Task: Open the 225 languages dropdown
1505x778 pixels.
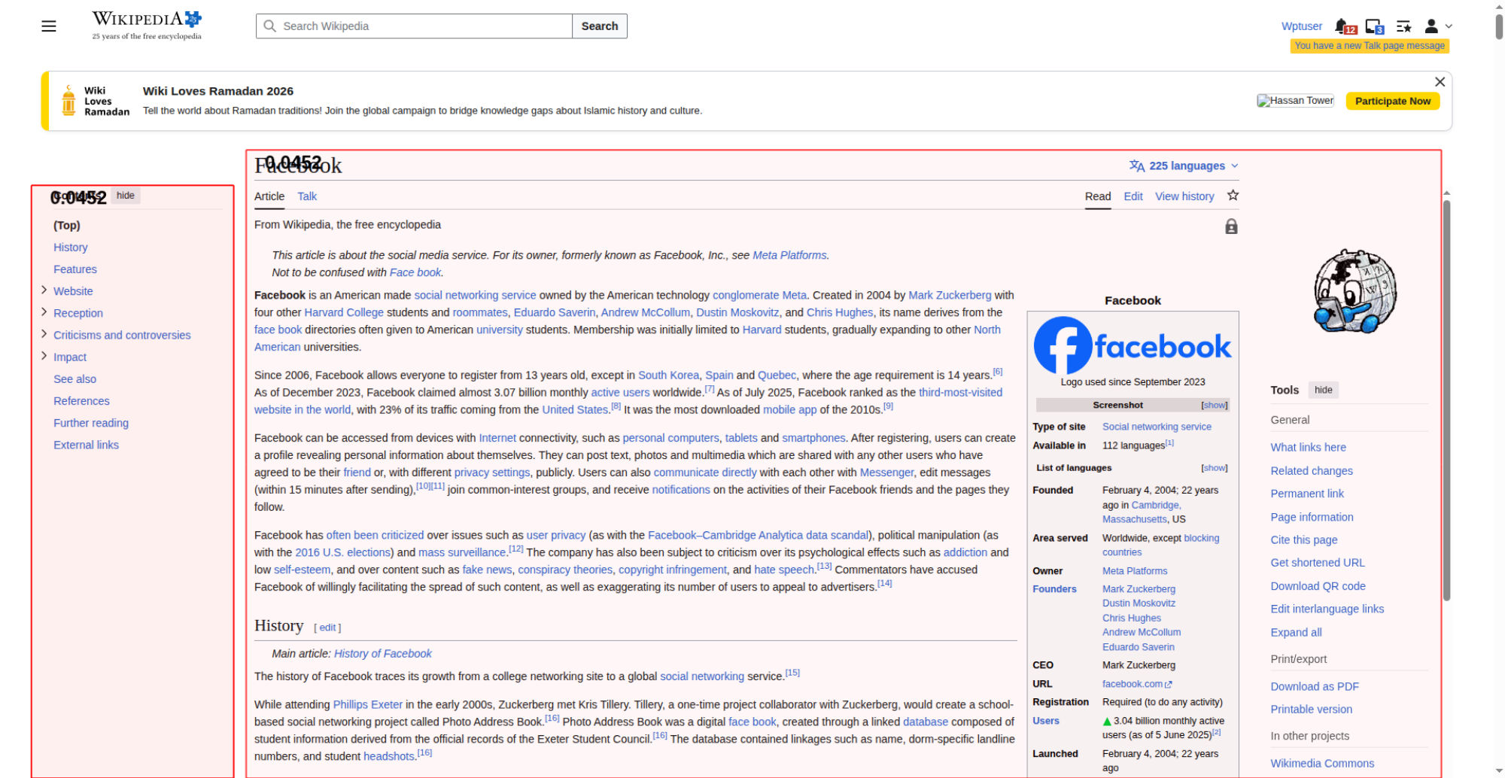Action: [1184, 166]
